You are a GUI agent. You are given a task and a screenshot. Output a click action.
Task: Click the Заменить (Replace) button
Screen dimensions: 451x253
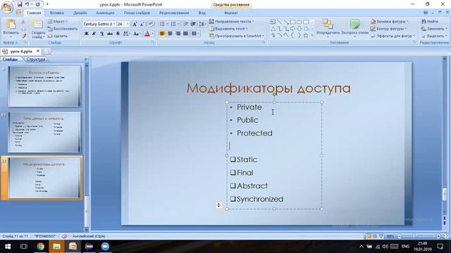[x=434, y=29]
